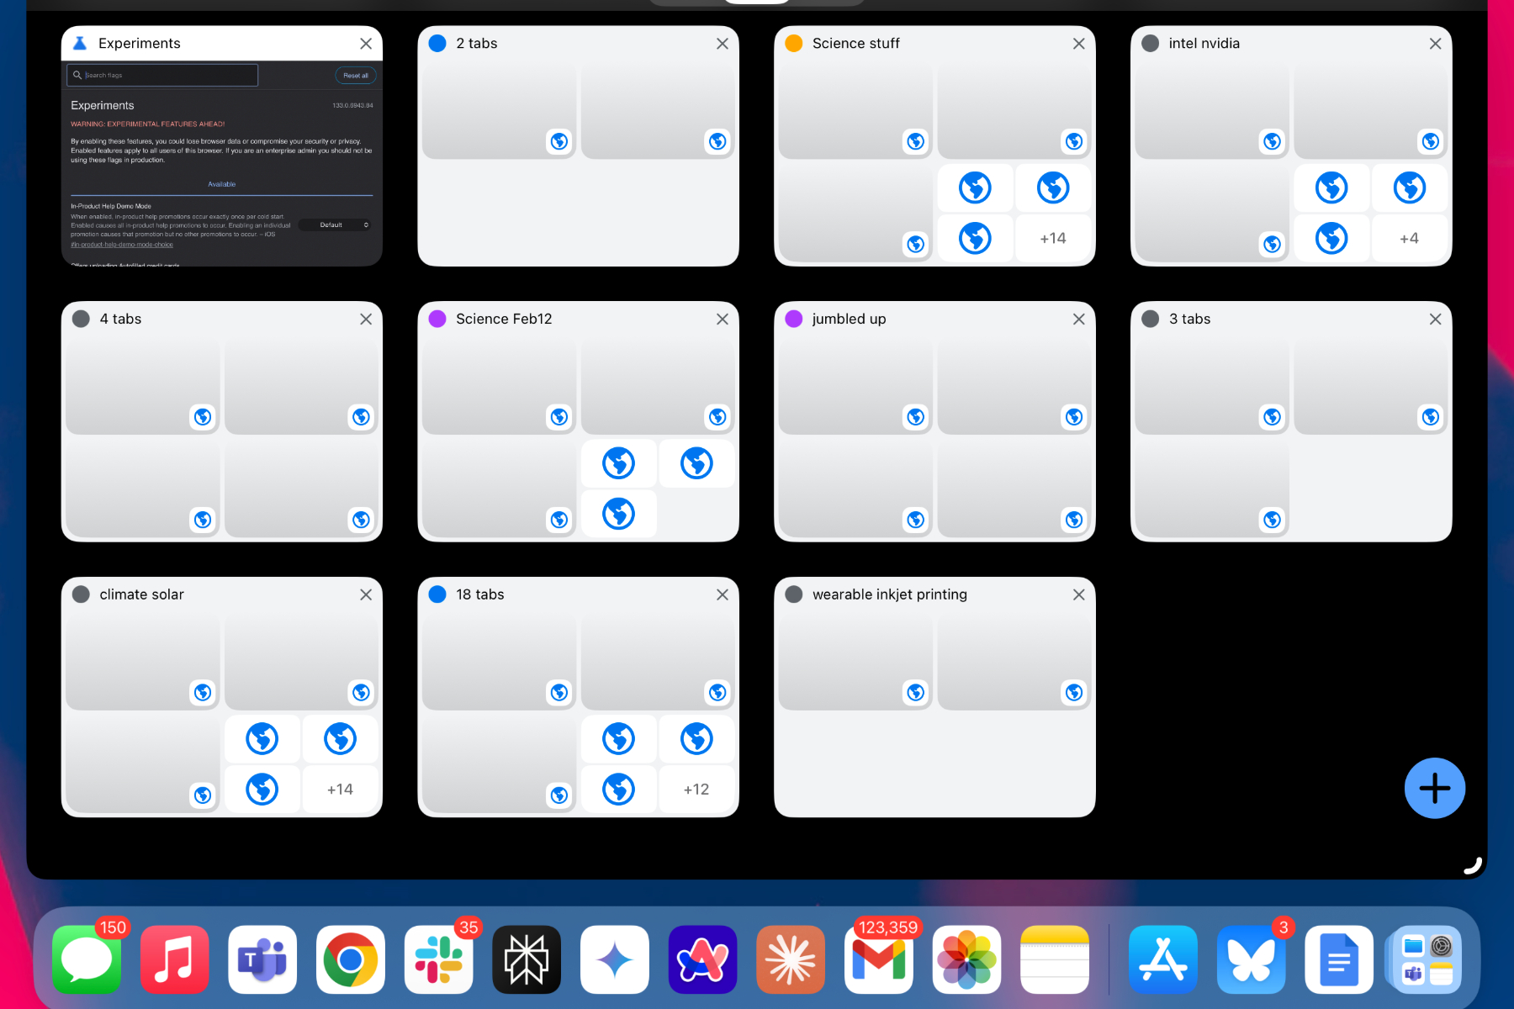
Task: Tap the blue new tab plus button
Action: (x=1434, y=788)
